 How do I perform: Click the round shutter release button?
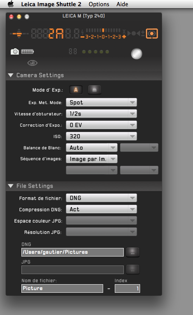coord(137,54)
